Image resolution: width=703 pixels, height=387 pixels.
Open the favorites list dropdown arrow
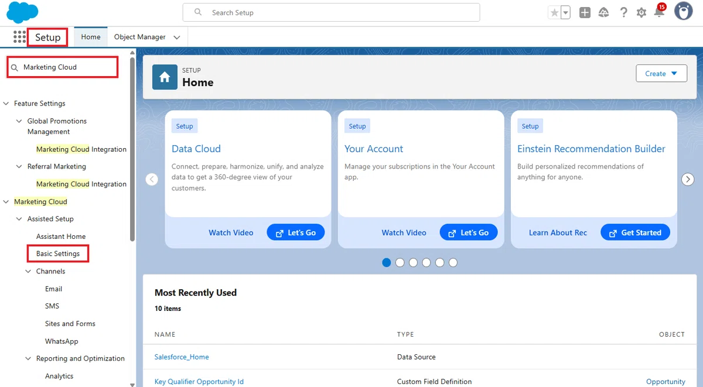[565, 12]
